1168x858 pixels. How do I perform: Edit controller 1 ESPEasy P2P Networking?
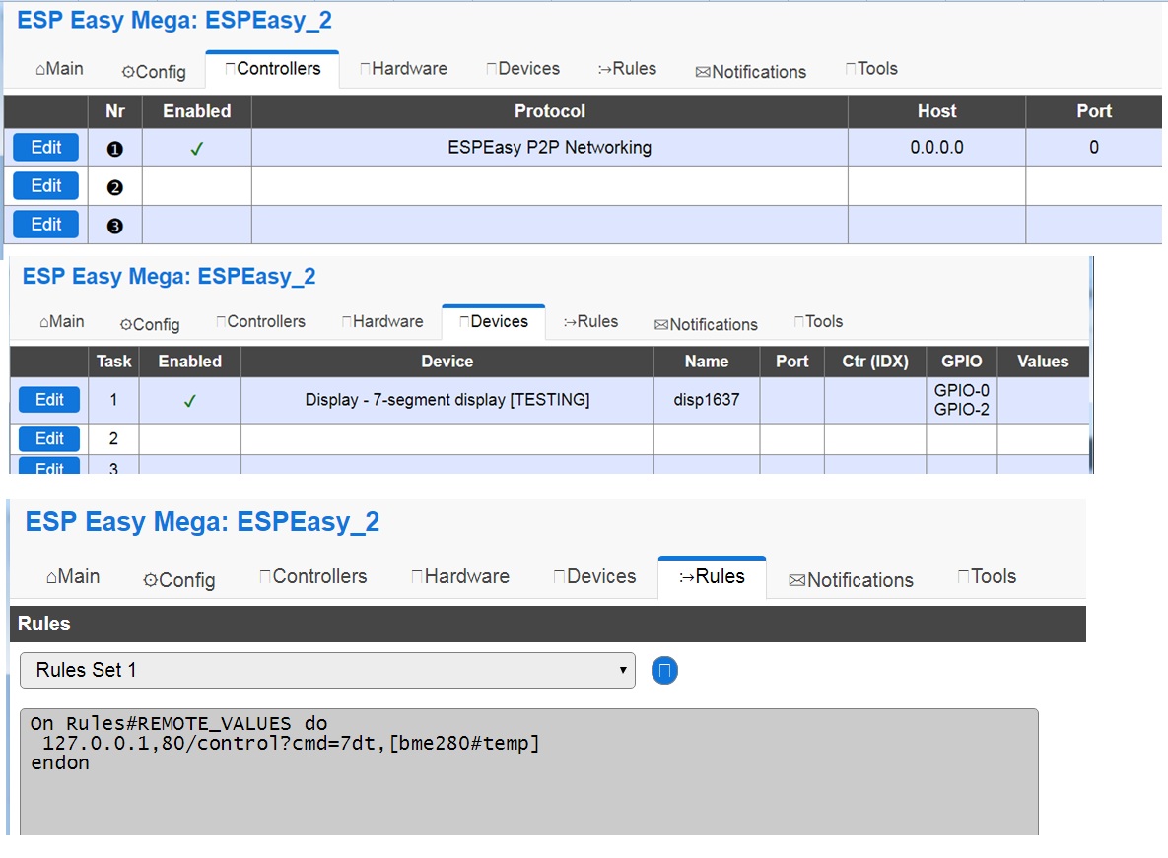click(x=46, y=148)
